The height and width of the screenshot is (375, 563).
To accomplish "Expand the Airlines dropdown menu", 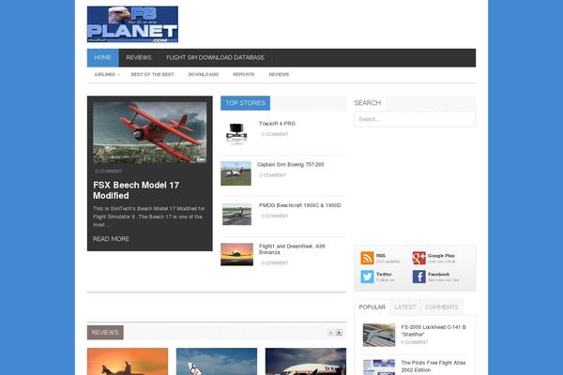I will click(x=107, y=75).
